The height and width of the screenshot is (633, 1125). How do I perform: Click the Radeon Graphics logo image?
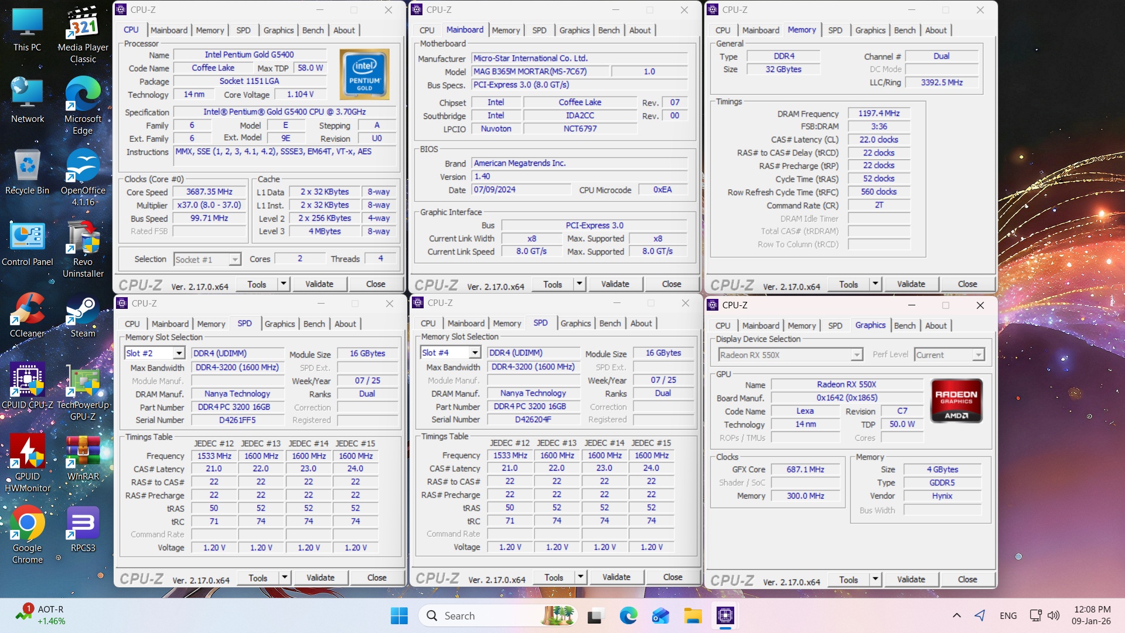(x=956, y=401)
